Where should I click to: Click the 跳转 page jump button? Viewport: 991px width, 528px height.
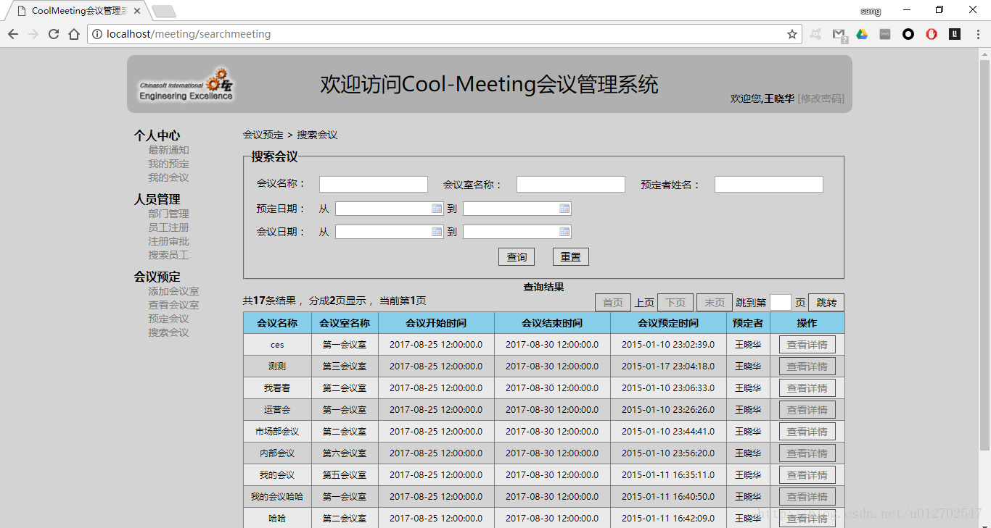tap(826, 303)
